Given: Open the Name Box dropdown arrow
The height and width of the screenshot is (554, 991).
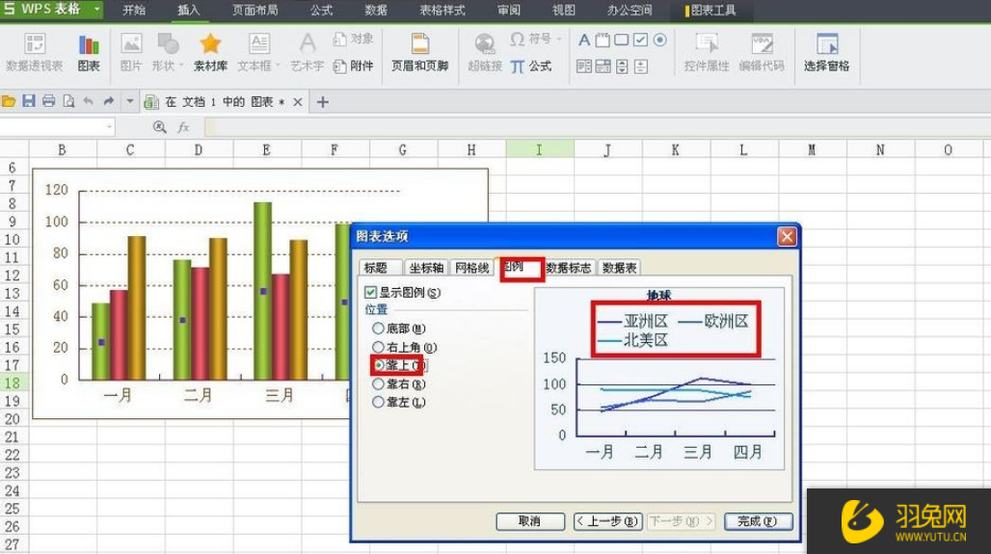Looking at the screenshot, I should click(x=109, y=127).
